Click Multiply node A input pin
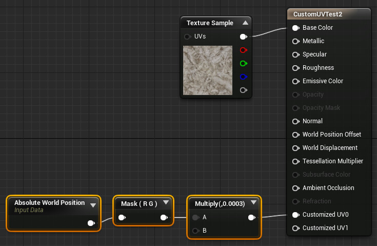This screenshot has width=377, height=246. point(195,217)
